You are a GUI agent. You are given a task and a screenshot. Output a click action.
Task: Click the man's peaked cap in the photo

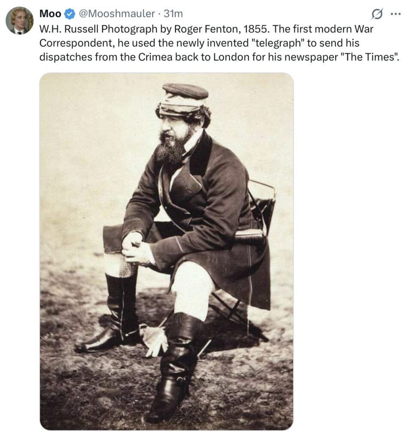pos(184,99)
